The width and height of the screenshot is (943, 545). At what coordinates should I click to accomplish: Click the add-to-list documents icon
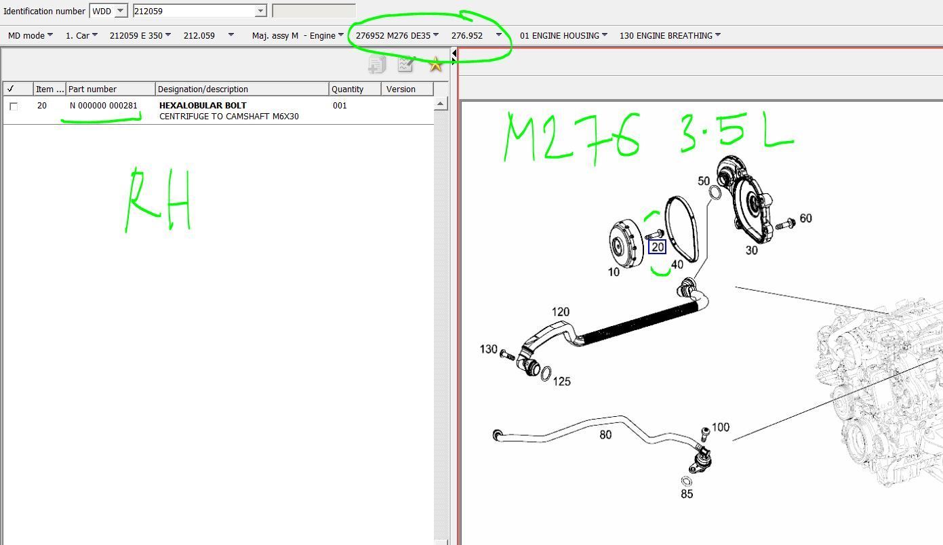click(x=376, y=64)
